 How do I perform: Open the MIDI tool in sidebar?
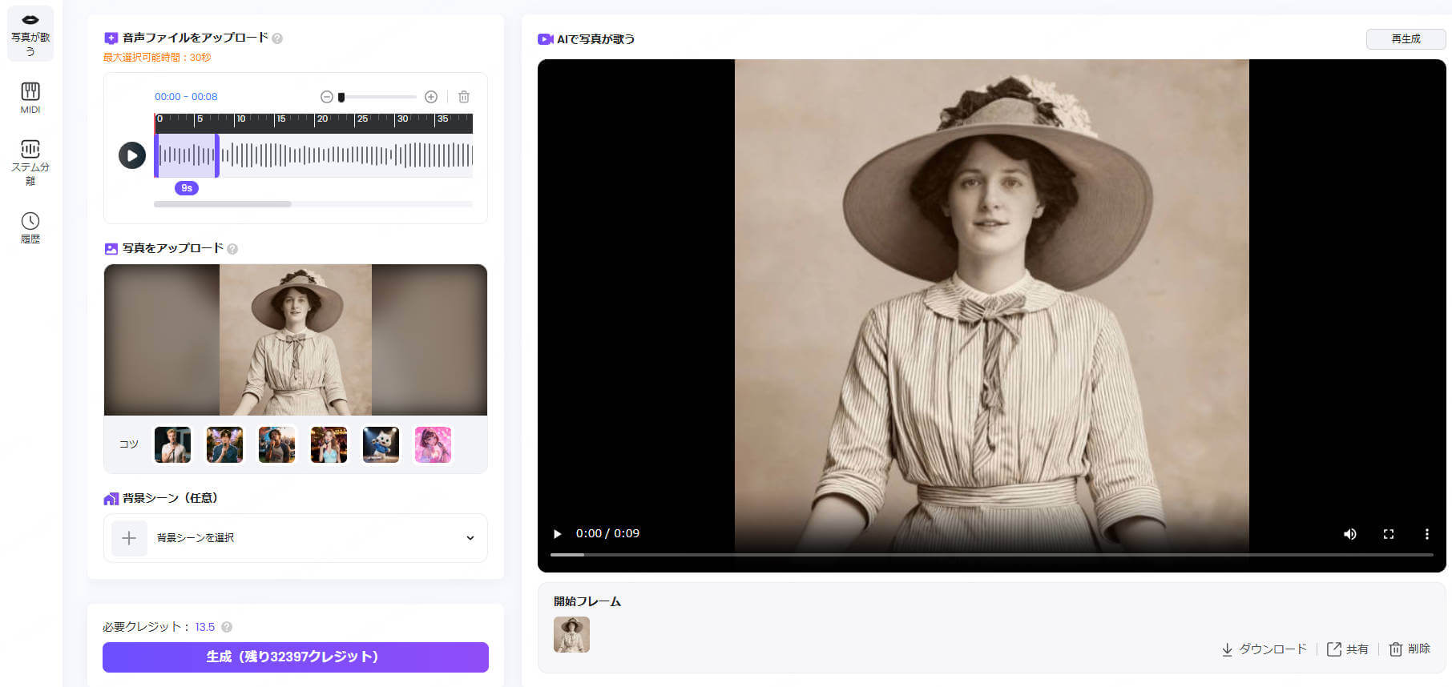[x=30, y=98]
